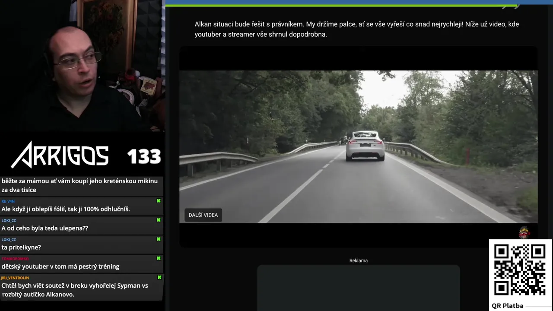Click the 133 counter next to the logo

[144, 156]
